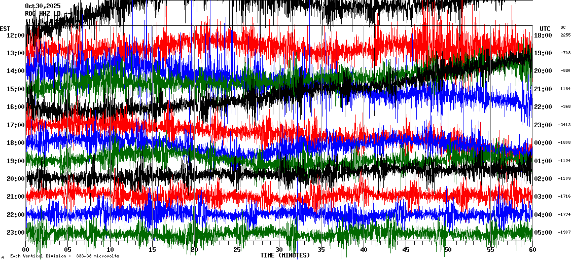The image size is (573, 263).
Task: Click the "Each Vertical Division = 333.33 microvolts" note
Action: coord(65,256)
